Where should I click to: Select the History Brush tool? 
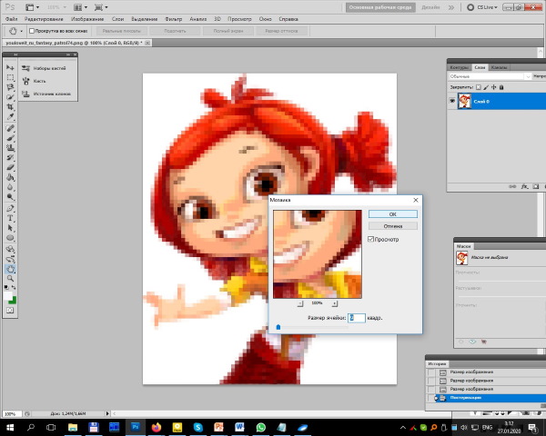coord(10,158)
